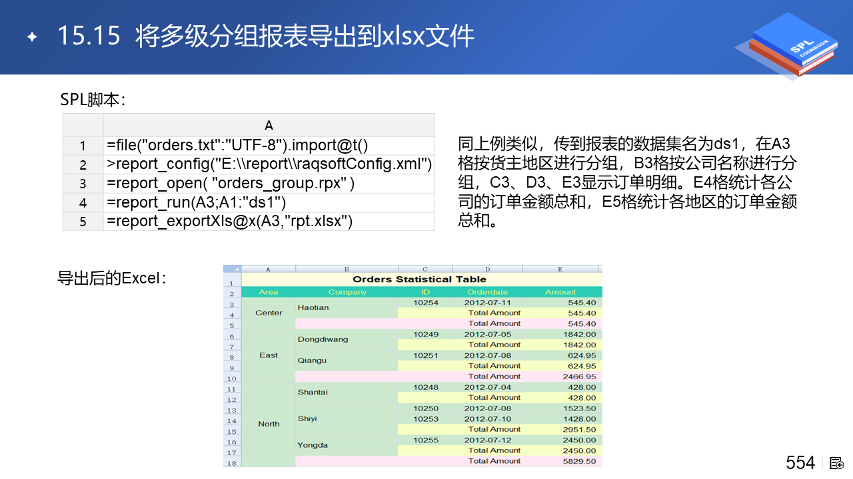The height and width of the screenshot is (479, 853).
Task: Click the description paragraph starting with '同上例类似'
Action: (627, 182)
